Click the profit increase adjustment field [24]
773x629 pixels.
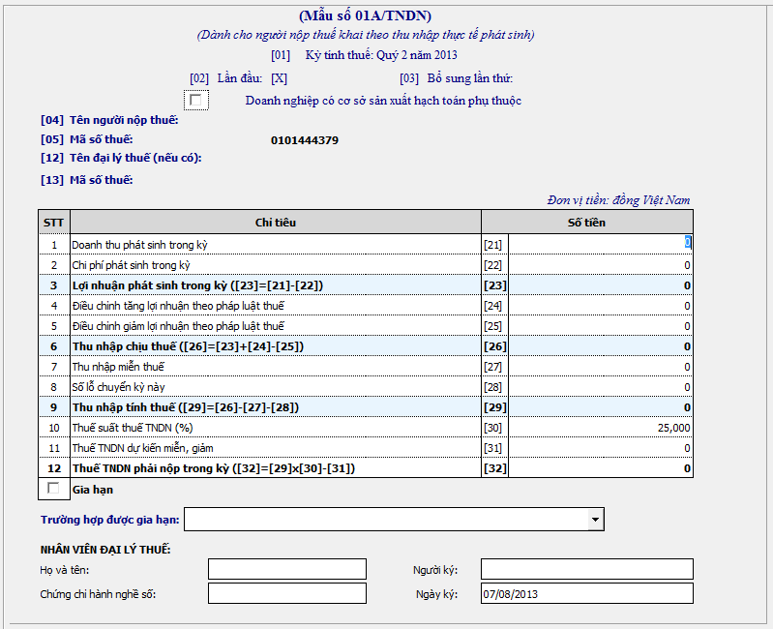click(600, 306)
